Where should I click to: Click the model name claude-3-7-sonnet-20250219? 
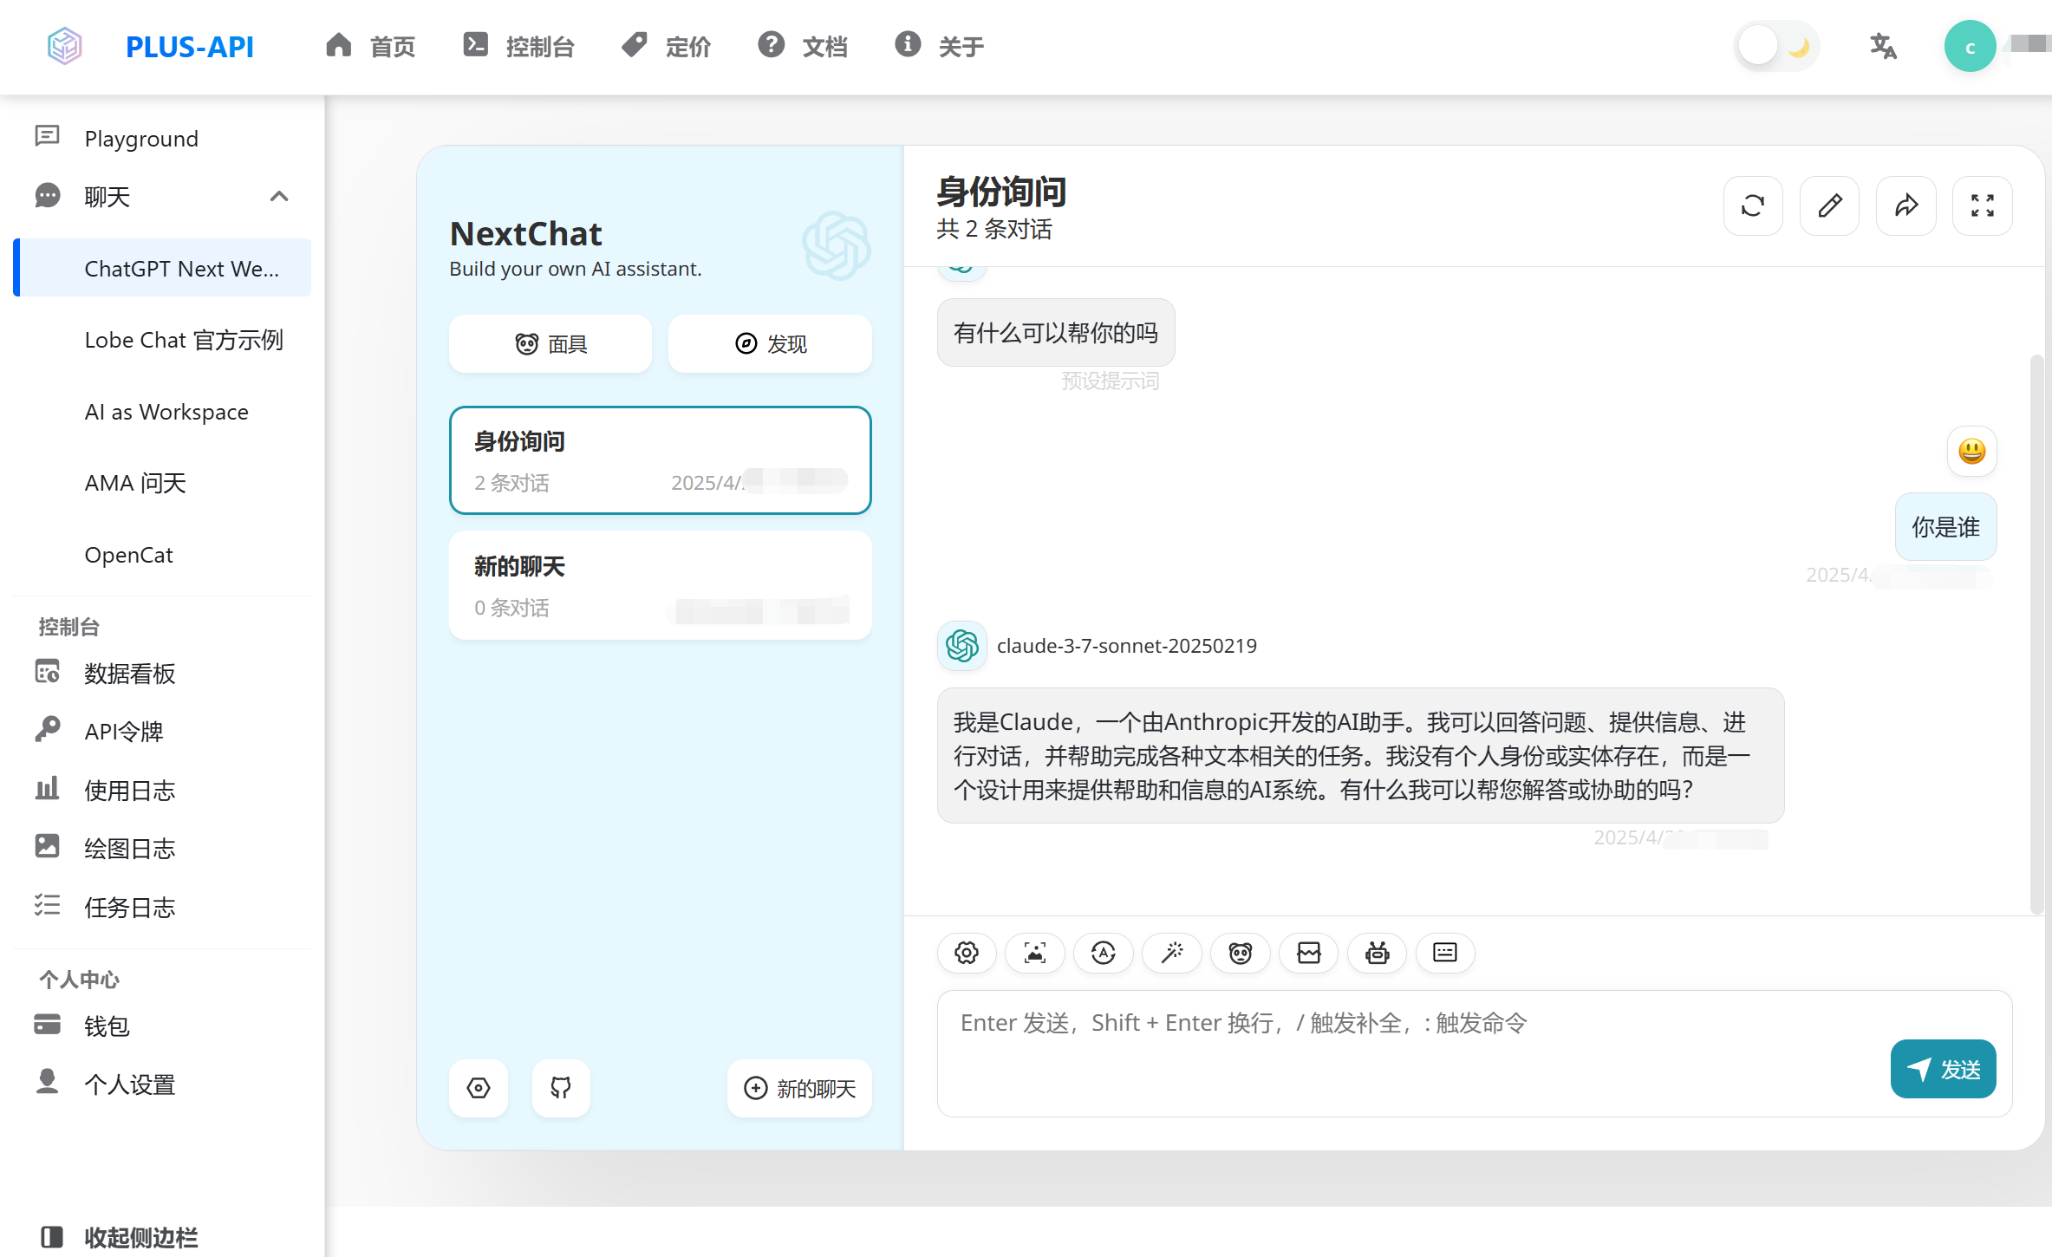click(1126, 646)
